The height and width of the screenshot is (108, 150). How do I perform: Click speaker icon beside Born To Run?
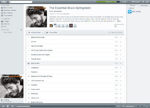(29, 63)
